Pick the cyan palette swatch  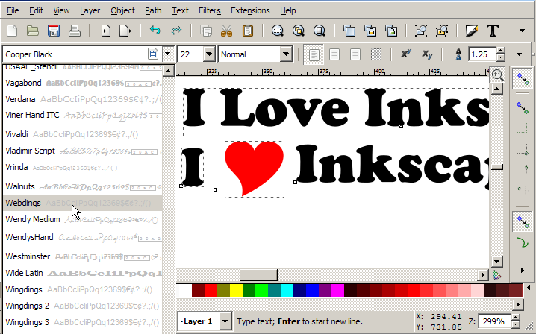(287, 290)
